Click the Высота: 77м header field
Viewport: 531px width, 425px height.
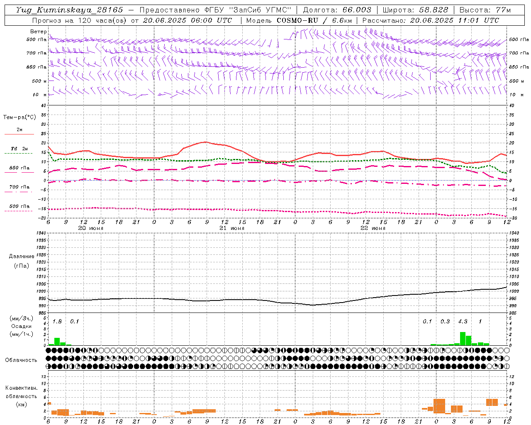coord(485,10)
